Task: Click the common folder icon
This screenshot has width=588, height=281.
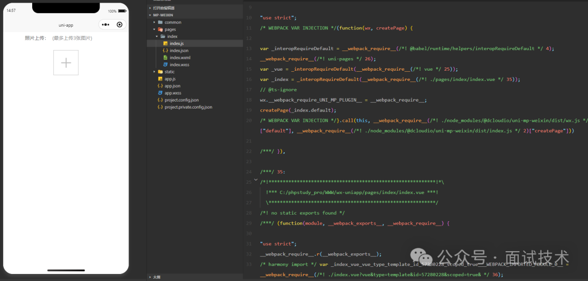Action: (x=160, y=22)
